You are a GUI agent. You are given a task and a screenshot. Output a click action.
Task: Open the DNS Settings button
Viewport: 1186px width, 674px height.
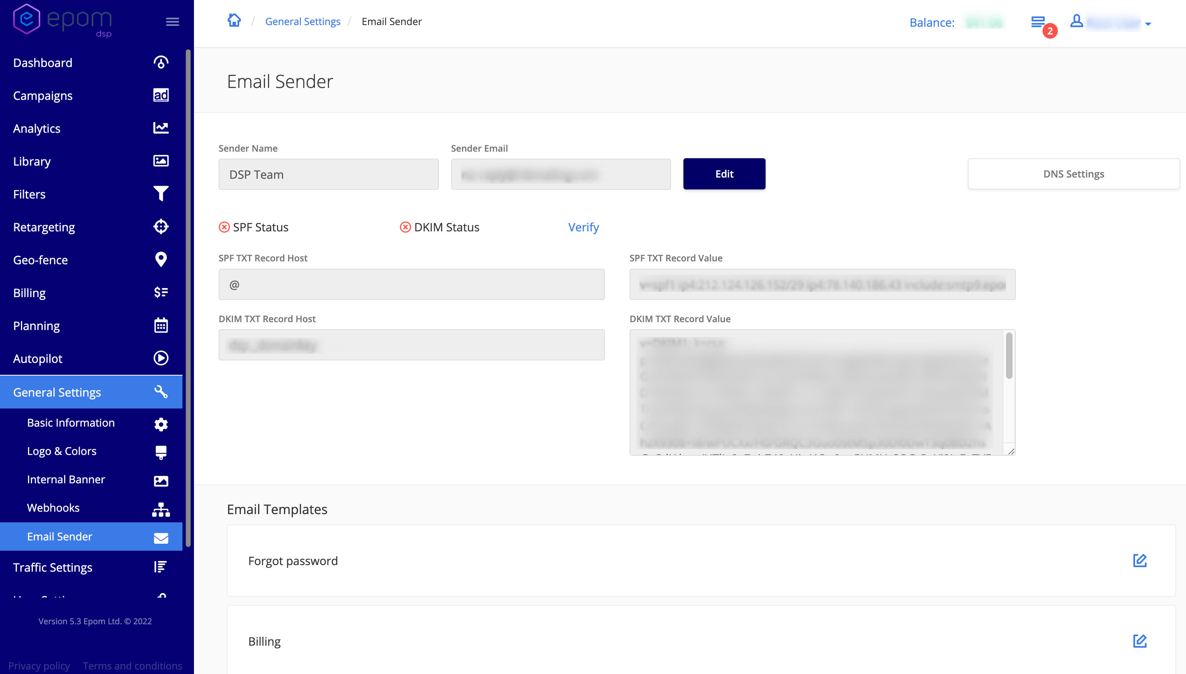tap(1073, 174)
